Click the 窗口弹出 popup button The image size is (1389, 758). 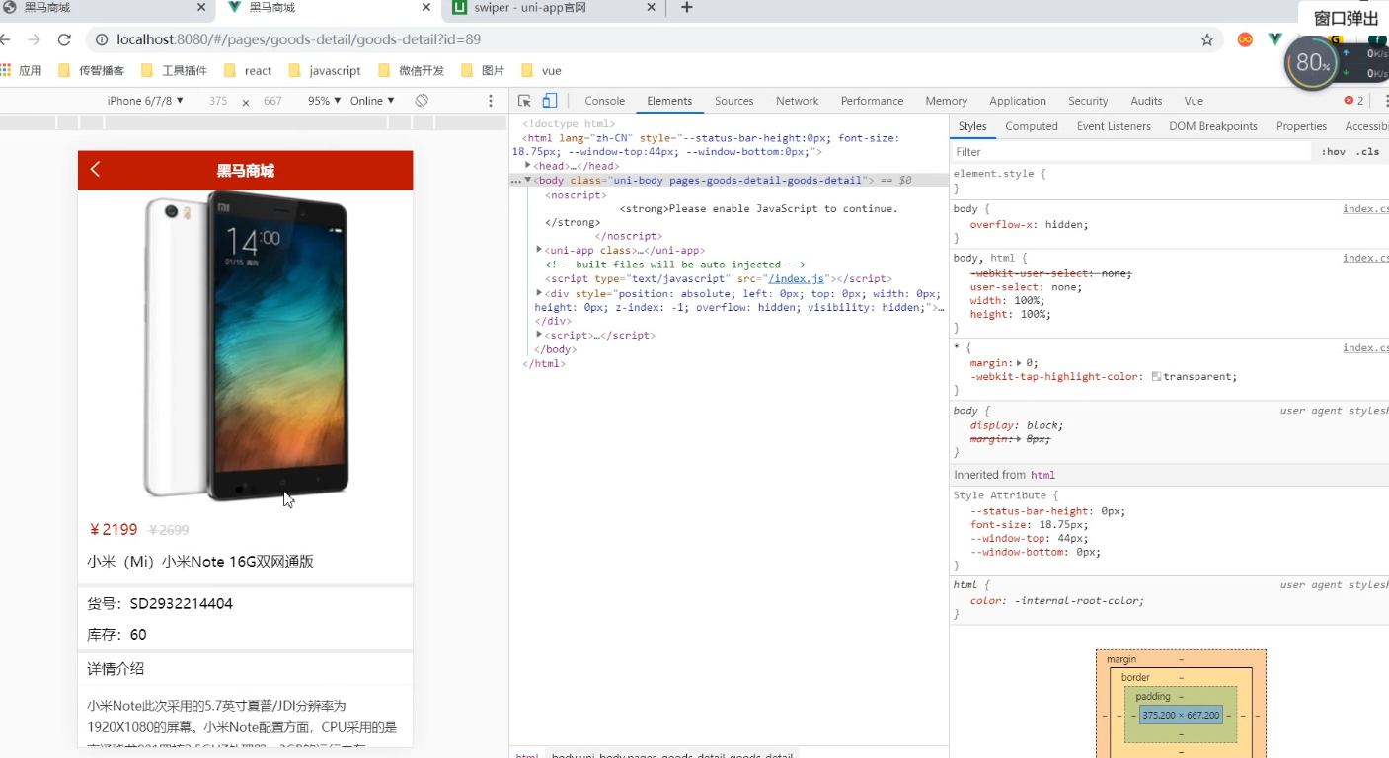click(x=1347, y=18)
